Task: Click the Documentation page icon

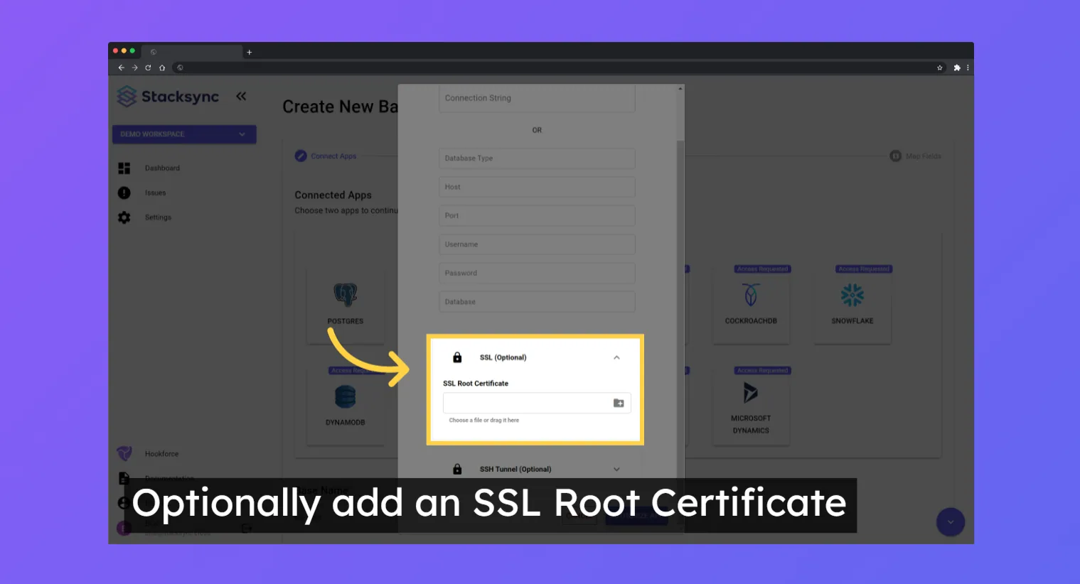Action: click(124, 477)
